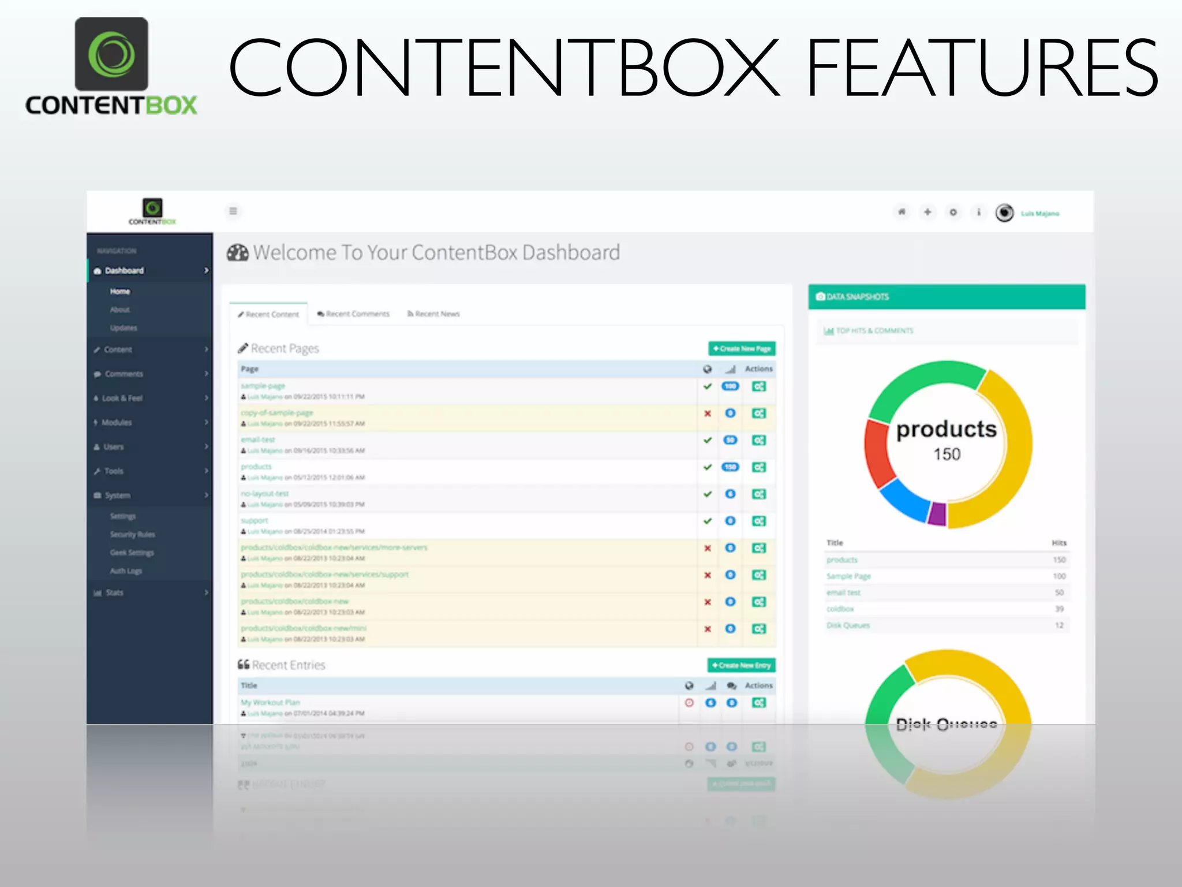Click published checkmark on sample-page row
The height and width of the screenshot is (887, 1182).
click(x=708, y=386)
